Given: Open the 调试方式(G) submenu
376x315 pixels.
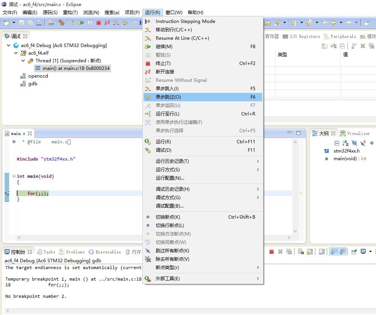Looking at the screenshot, I should click(203, 198).
